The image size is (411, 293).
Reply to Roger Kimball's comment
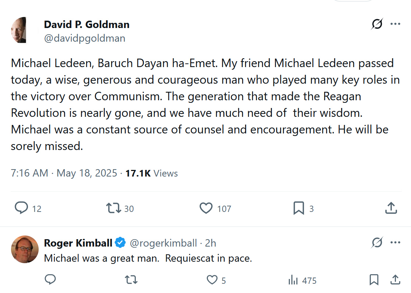pyautogui.click(x=50, y=280)
